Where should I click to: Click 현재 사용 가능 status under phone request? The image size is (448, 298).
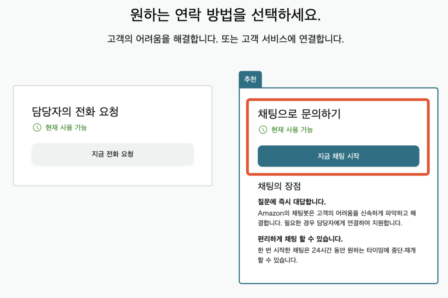pyautogui.click(x=66, y=128)
